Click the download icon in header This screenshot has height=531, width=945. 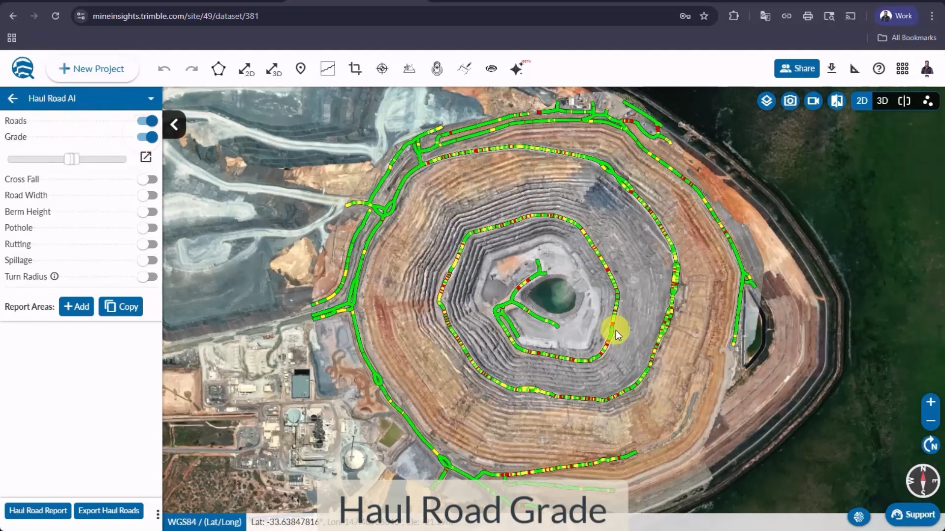(x=832, y=68)
